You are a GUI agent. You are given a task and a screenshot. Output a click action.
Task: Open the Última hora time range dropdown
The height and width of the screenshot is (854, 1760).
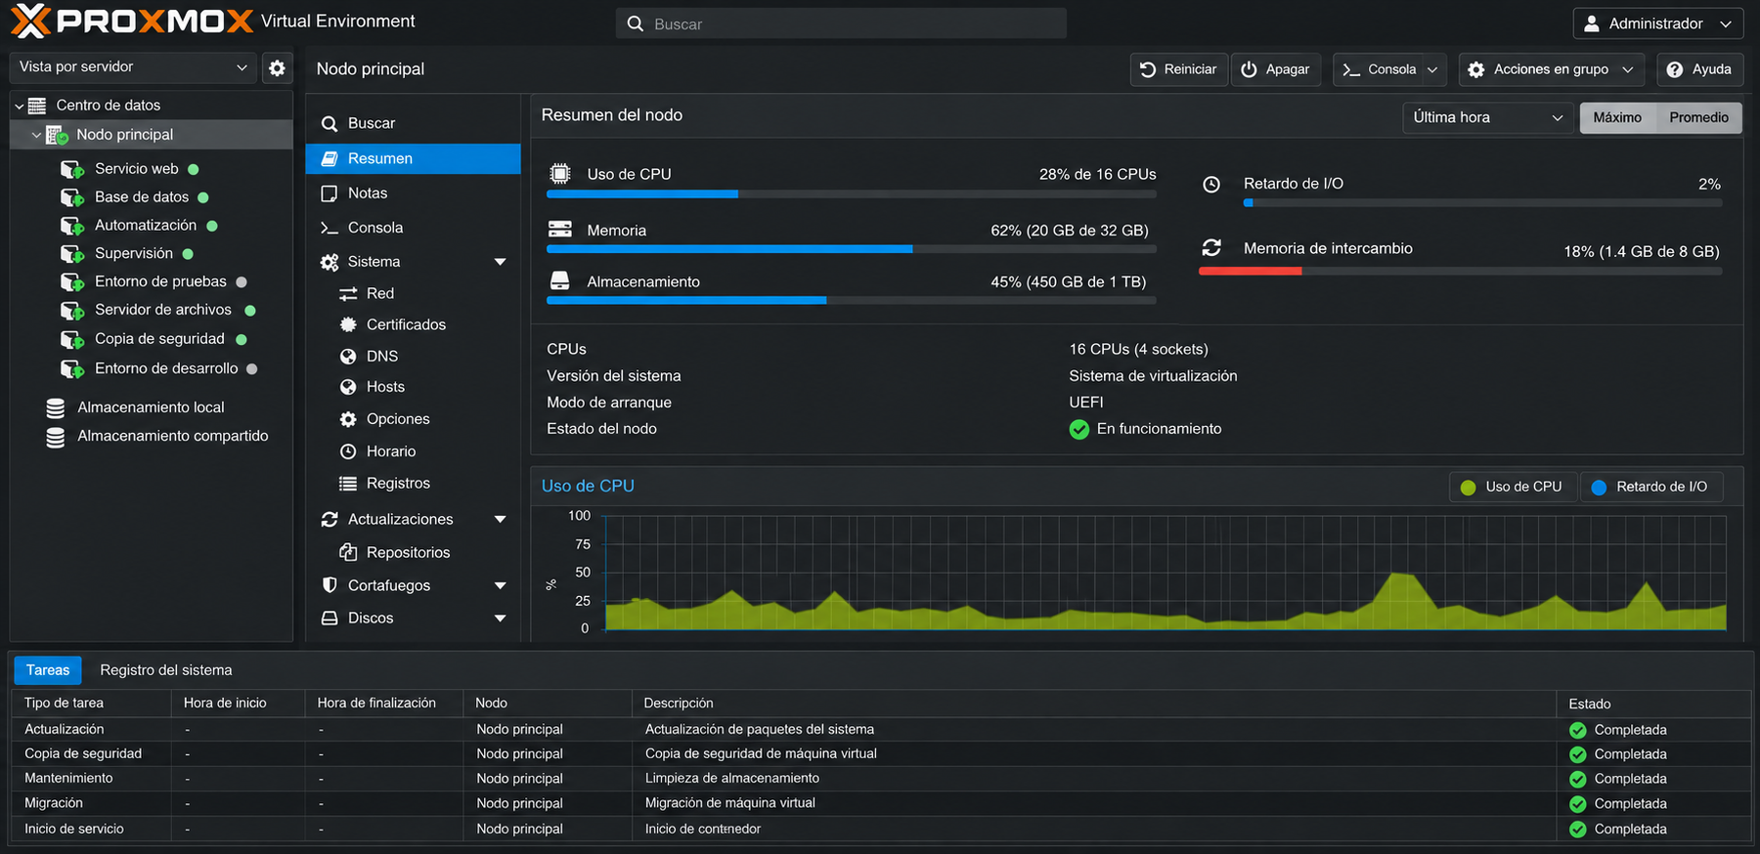[x=1488, y=117]
